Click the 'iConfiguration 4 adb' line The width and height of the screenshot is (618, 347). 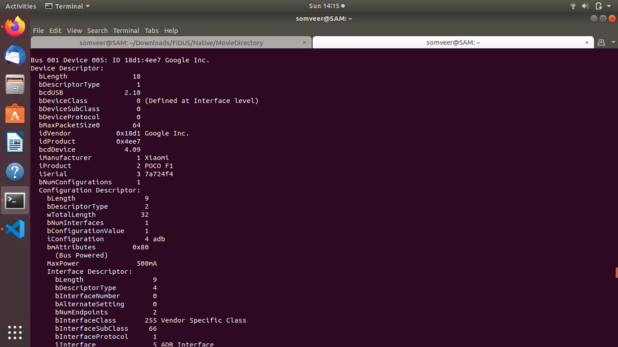click(x=106, y=239)
